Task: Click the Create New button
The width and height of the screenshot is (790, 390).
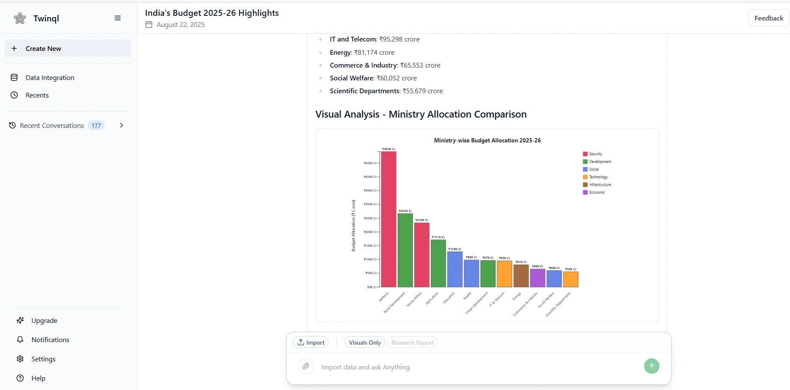Action: pos(68,48)
